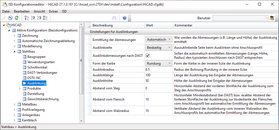Click the table icon beside Verwendungsarten
279x130 pixels.
25,62
